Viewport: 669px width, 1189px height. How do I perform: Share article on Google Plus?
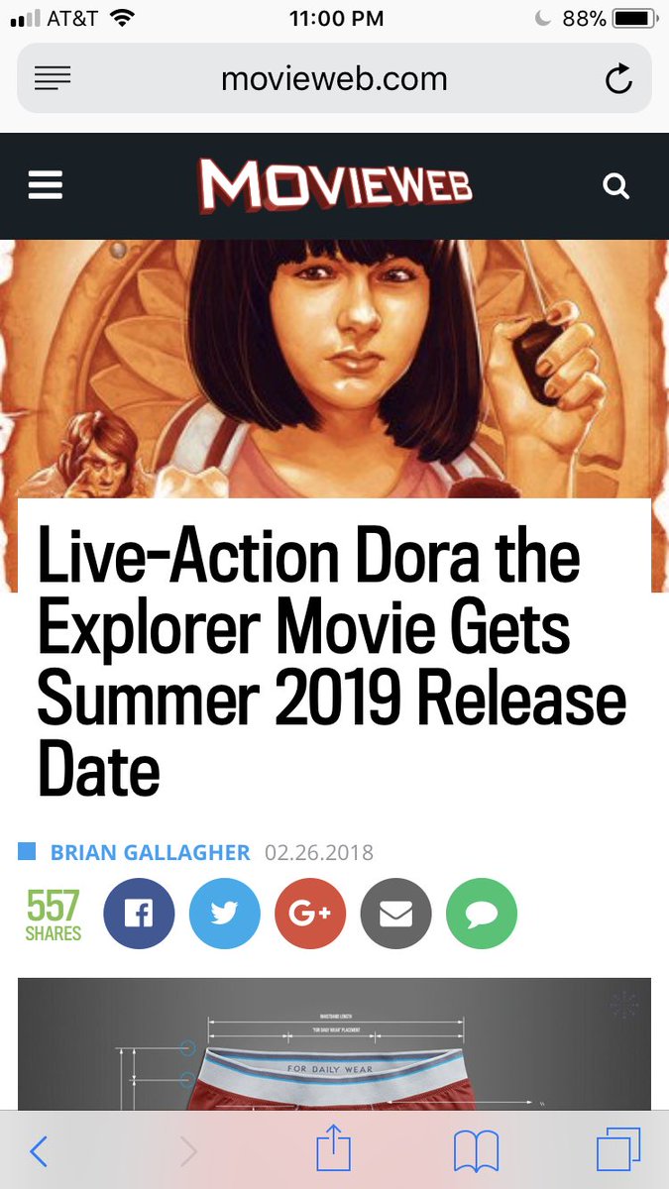[310, 914]
